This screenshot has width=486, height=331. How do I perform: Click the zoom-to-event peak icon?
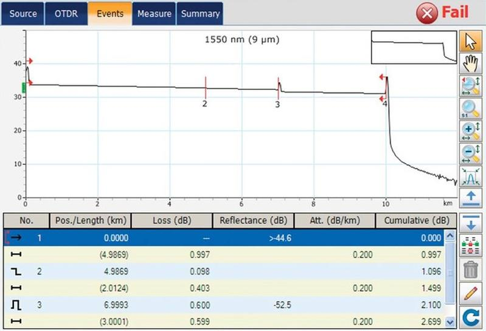click(x=470, y=176)
